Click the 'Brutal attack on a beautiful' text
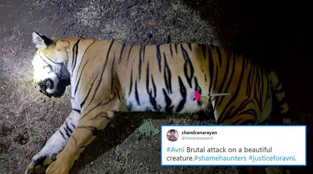Screen dimensions: 313x174 229,150
